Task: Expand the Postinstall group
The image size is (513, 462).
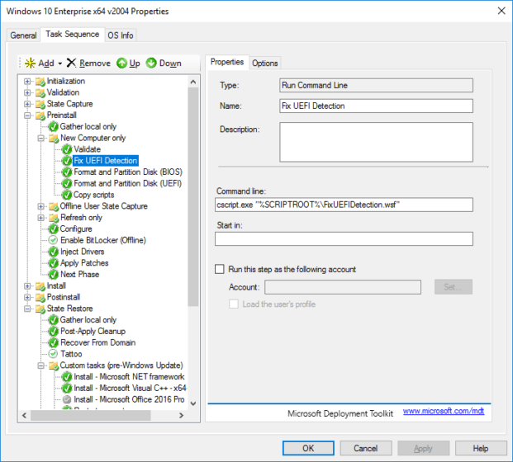Action: (27, 297)
